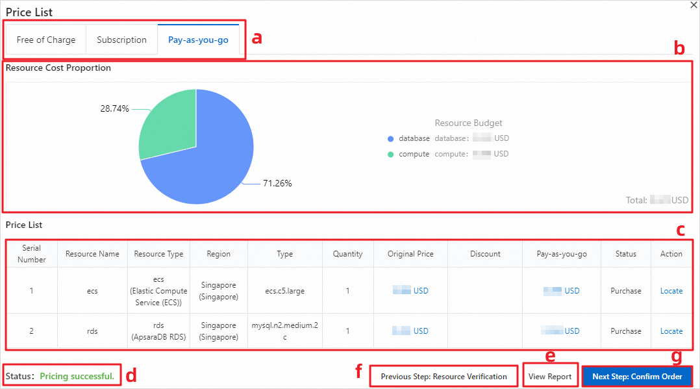Image resolution: width=700 pixels, height=389 pixels.
Task: Click the green compute pie slice
Action: tap(172, 127)
